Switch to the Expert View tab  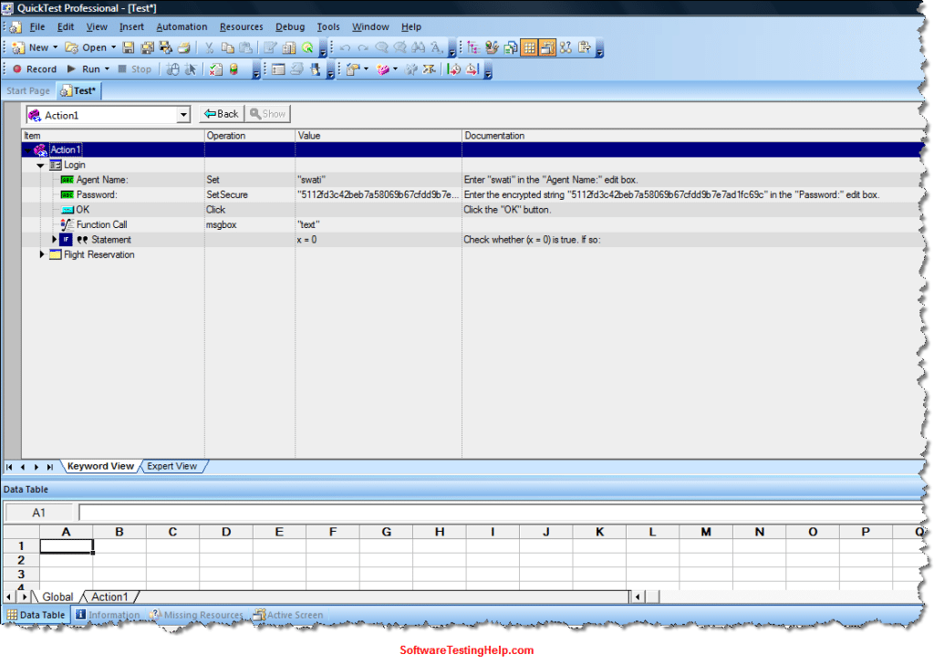pyautogui.click(x=172, y=466)
